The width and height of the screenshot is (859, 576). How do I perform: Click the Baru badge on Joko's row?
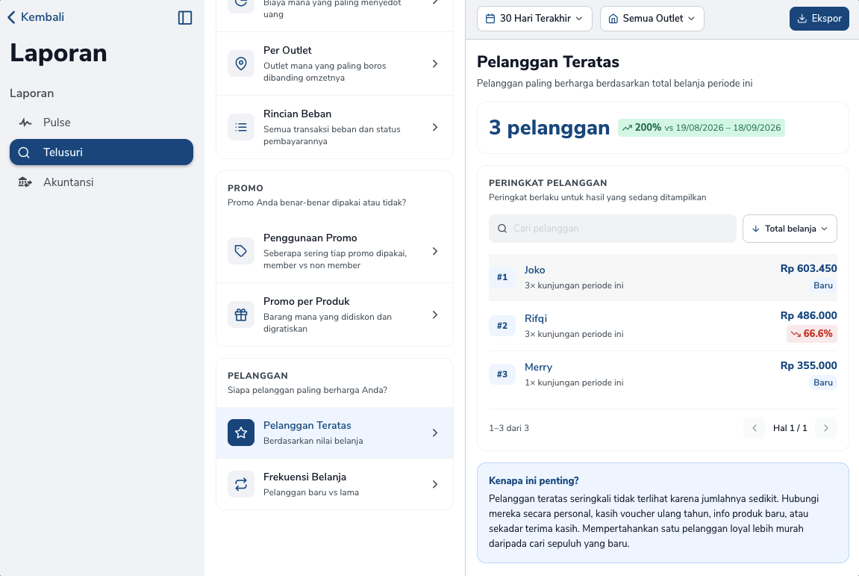coord(823,285)
